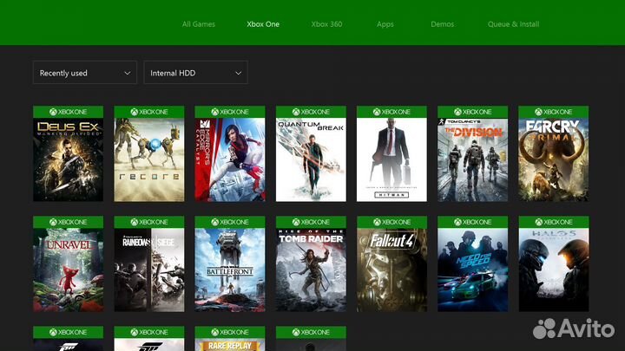625x351 pixels.
Task: Open the Need for Speed tile
Action: click(473, 263)
